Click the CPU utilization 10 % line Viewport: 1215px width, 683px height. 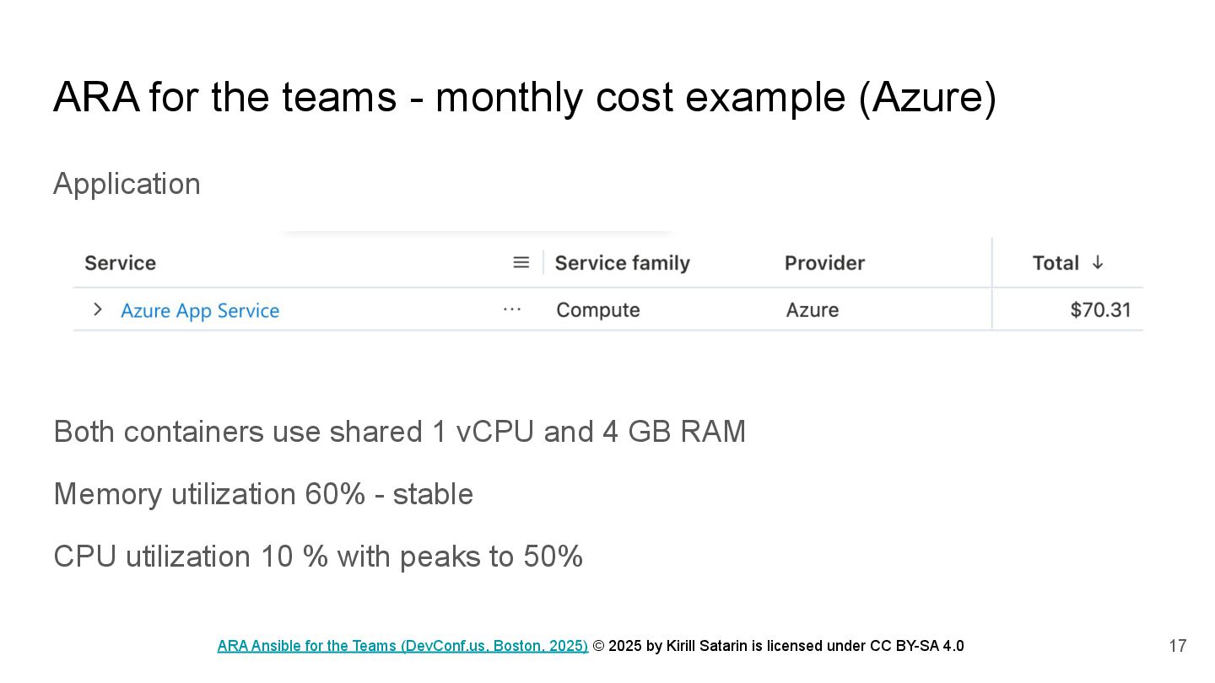(x=317, y=557)
